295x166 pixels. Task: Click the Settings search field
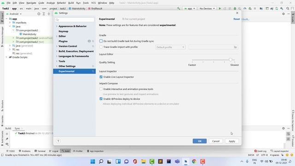[75, 19]
